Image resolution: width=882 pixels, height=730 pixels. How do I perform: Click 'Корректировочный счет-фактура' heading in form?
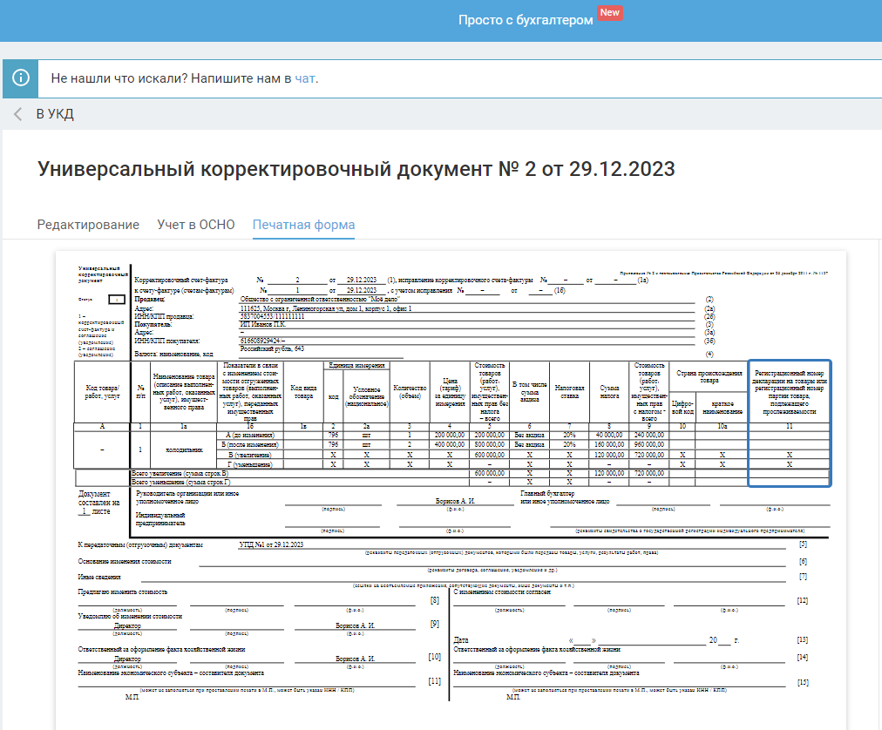(x=181, y=280)
